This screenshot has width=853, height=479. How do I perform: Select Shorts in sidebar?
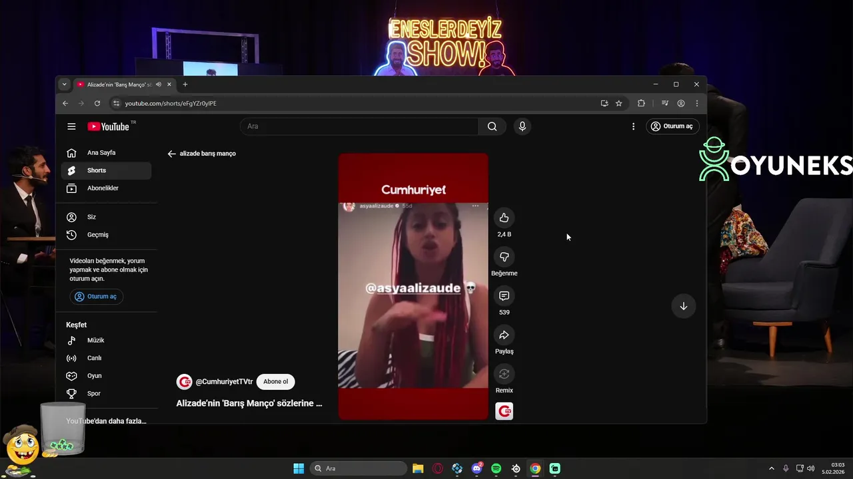(106, 170)
